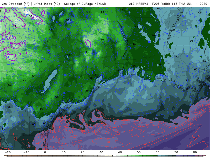
Task: Click the "63" dewpoint value on map
Action: click(x=45, y=123)
